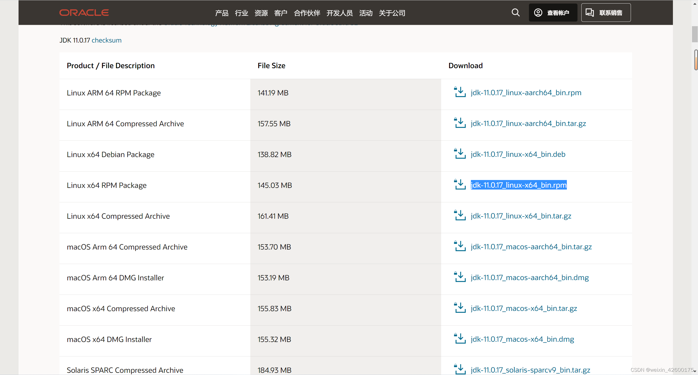Viewport: 698px width, 375px height.
Task: Select 'Solaris SPARC Compressed Archive' text
Action: pos(125,370)
